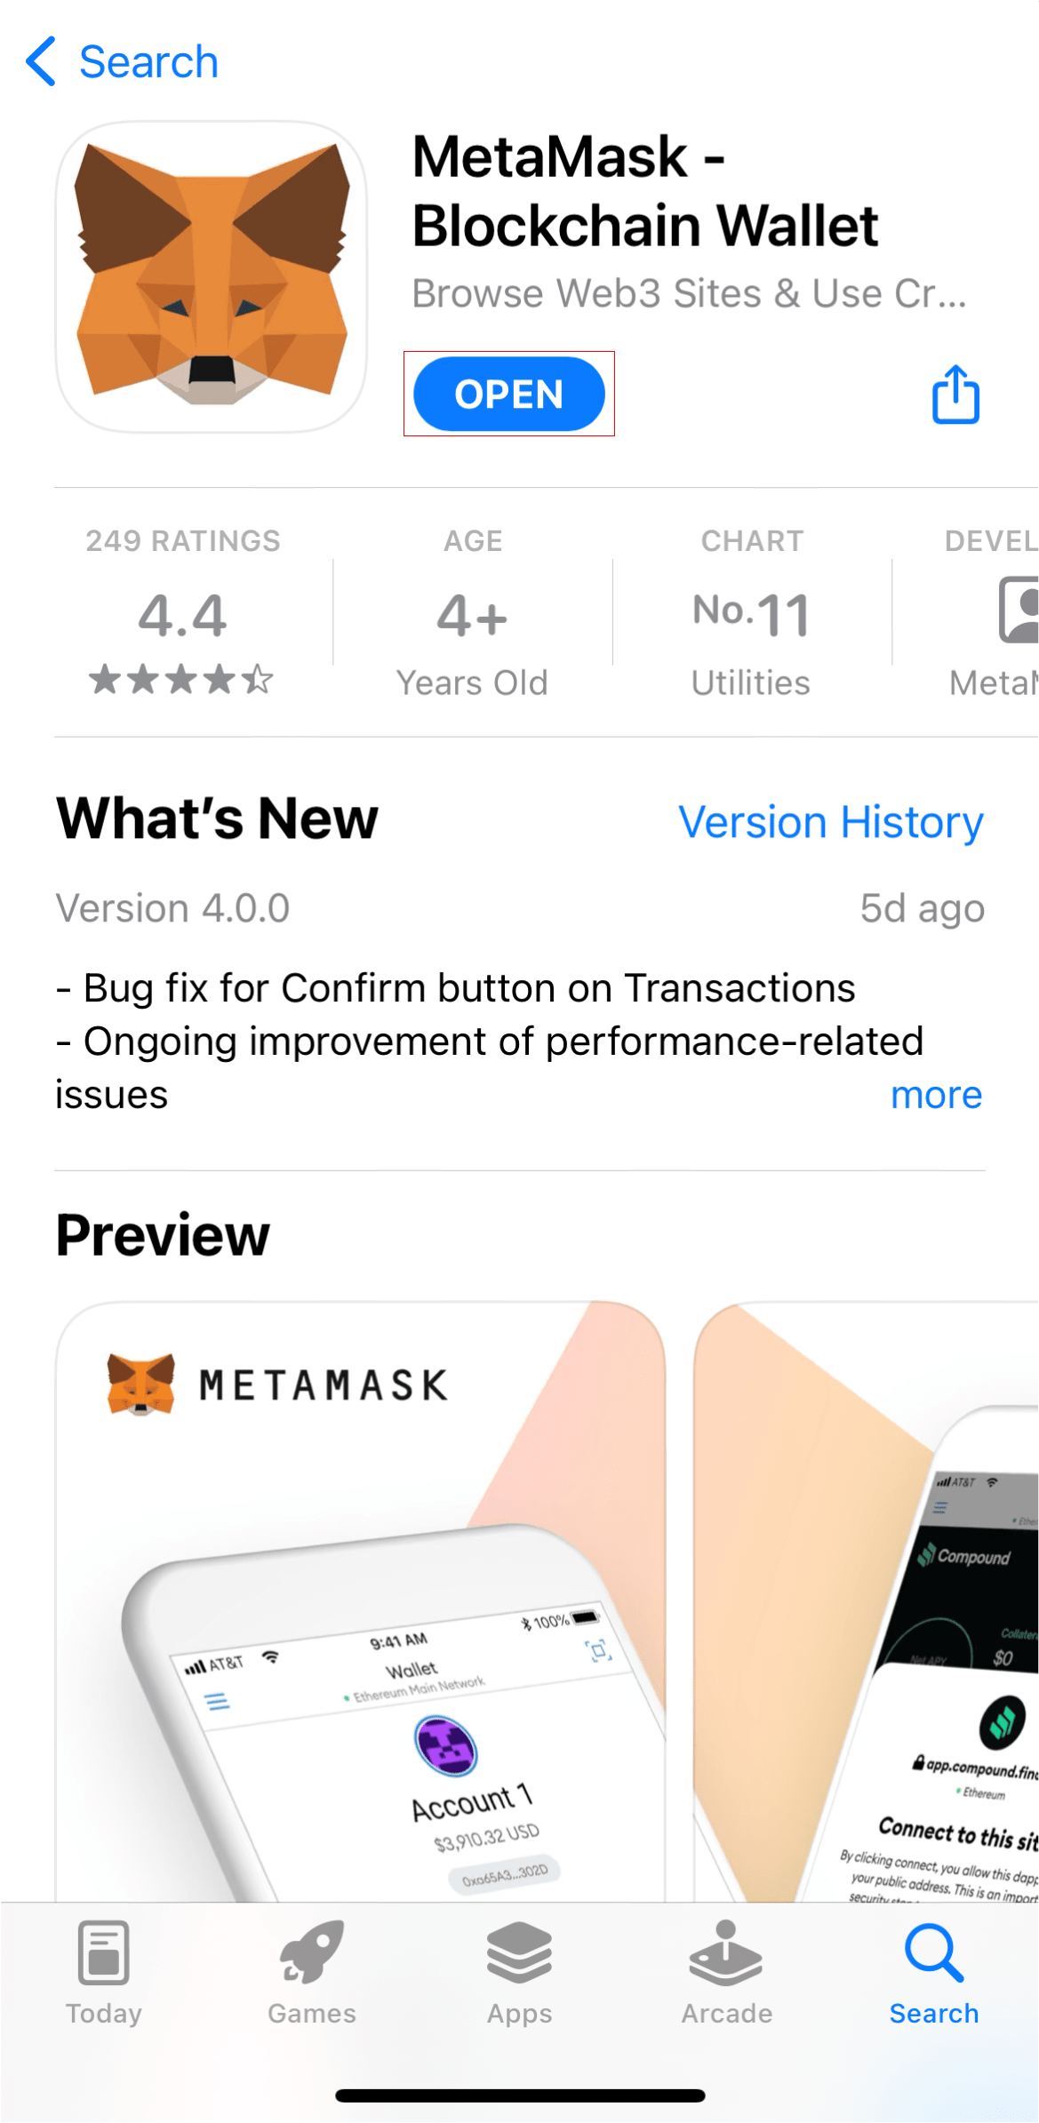Open second Compound preview screenshot
The width and height of the screenshot is (1039, 2123).
[x=866, y=1601]
